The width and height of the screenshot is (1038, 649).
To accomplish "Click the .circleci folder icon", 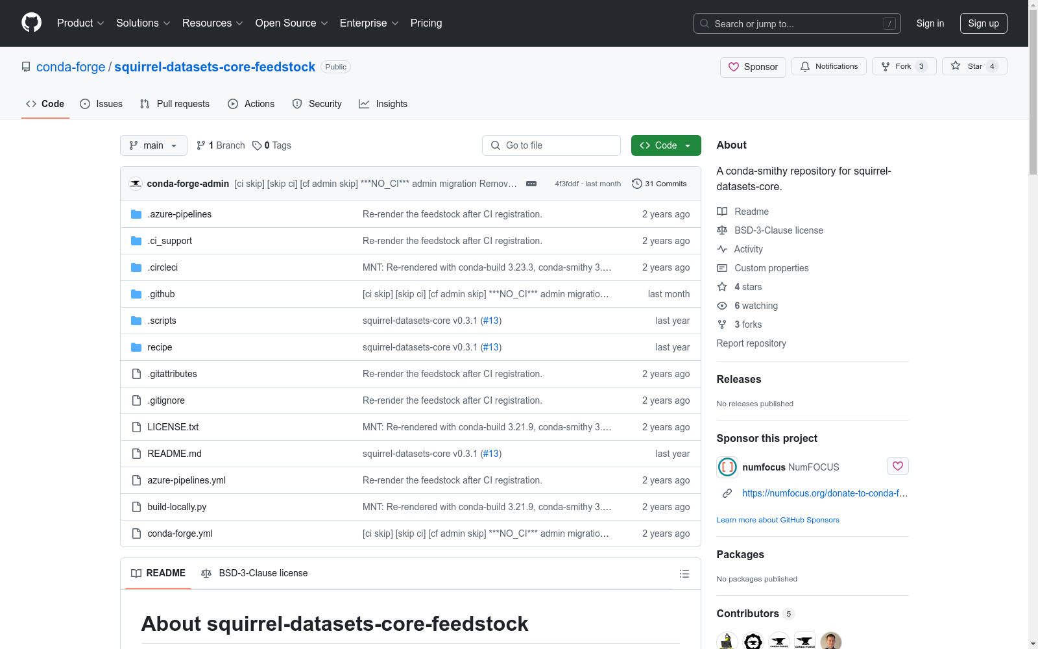I will tap(136, 267).
